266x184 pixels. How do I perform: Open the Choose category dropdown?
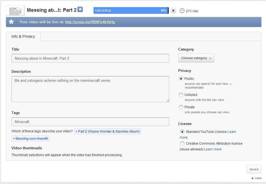pyautogui.click(x=196, y=58)
